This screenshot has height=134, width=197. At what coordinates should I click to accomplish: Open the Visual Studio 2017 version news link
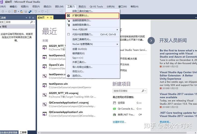(178, 96)
